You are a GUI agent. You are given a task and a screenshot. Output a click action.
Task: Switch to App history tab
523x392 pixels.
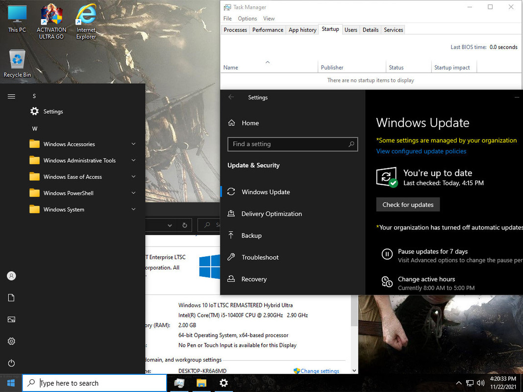302,30
